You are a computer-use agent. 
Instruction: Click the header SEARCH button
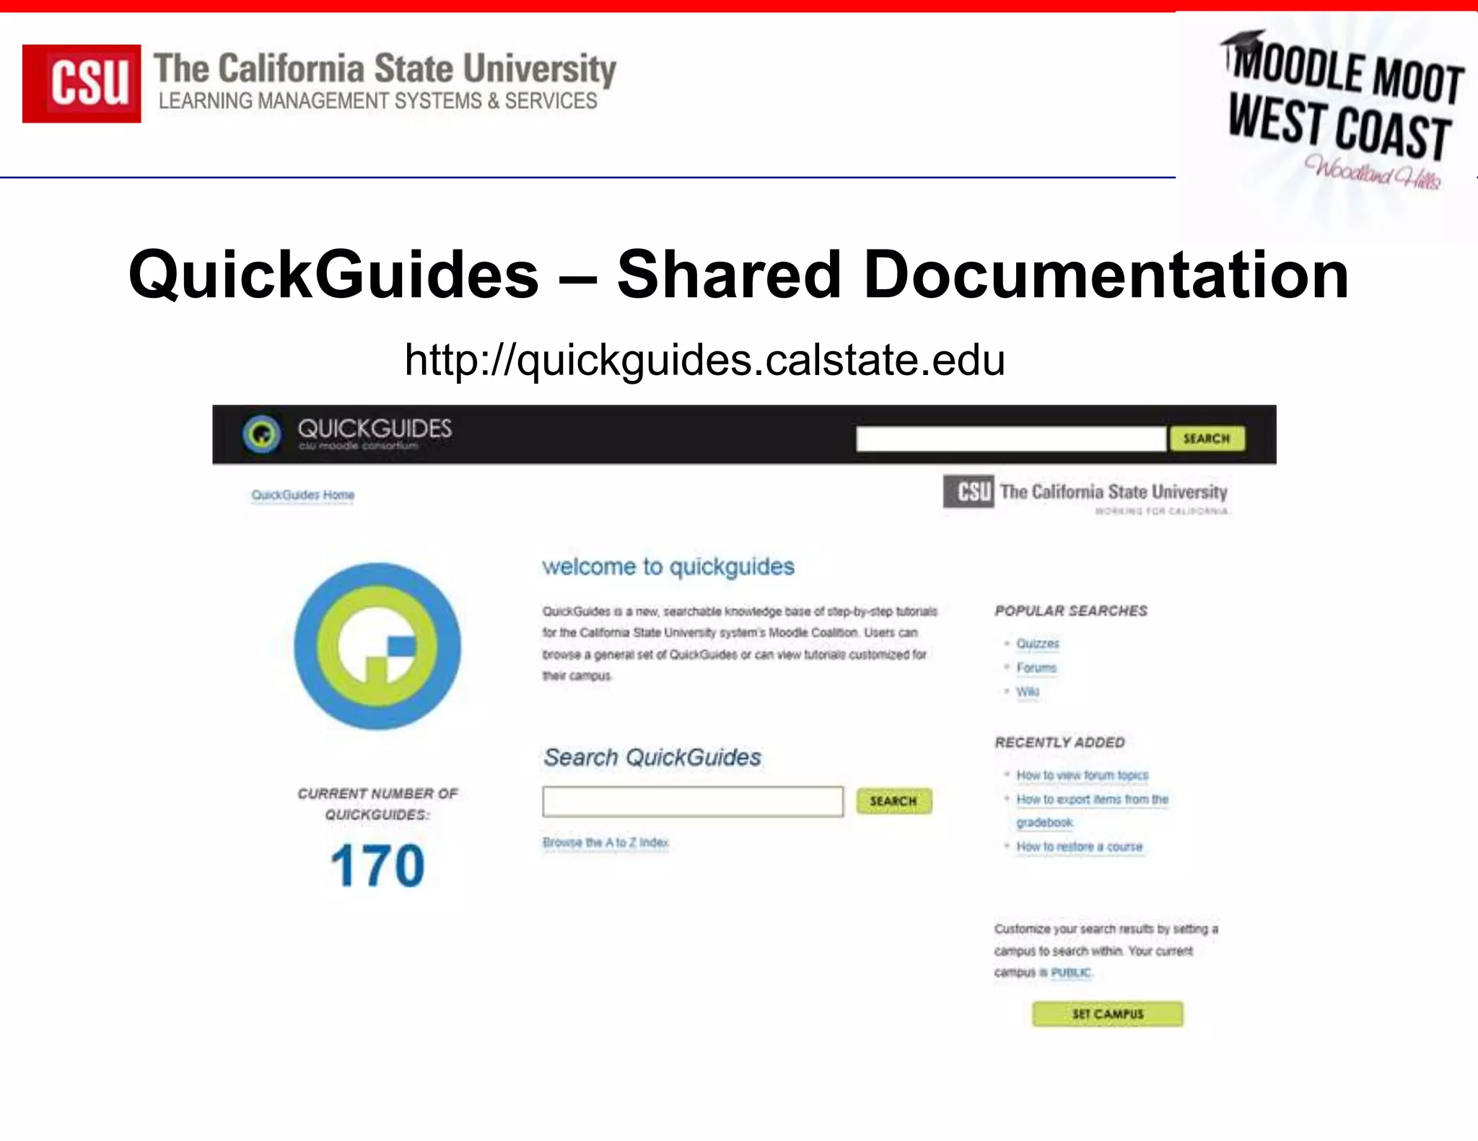[1207, 439]
